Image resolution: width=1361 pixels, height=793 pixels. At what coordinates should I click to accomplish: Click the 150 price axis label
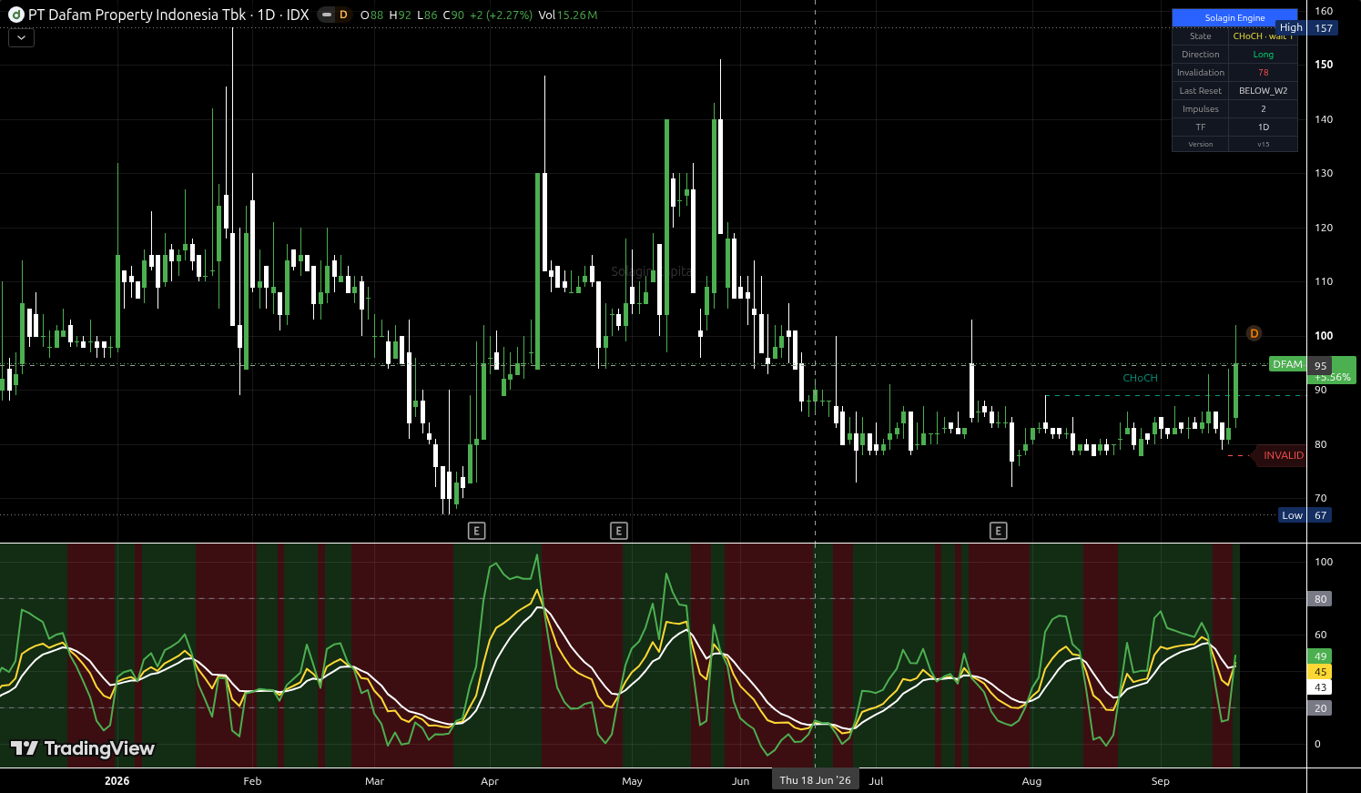coord(1323,65)
